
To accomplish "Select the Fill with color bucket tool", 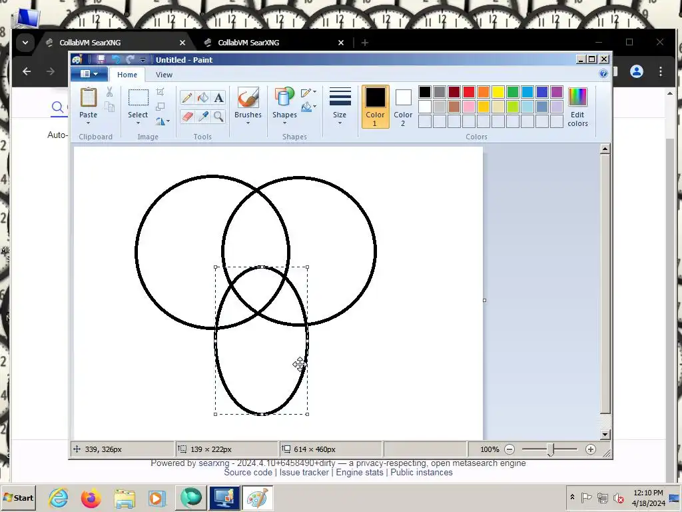I will pyautogui.click(x=202, y=97).
